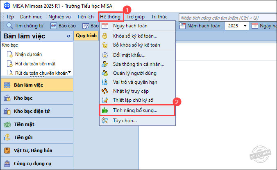Open the Bàn làm việc sidebar section
Image resolution: width=277 pixels, height=170 pixels.
37,85
